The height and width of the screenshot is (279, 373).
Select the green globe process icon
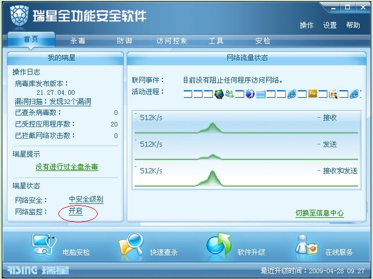pos(219,94)
